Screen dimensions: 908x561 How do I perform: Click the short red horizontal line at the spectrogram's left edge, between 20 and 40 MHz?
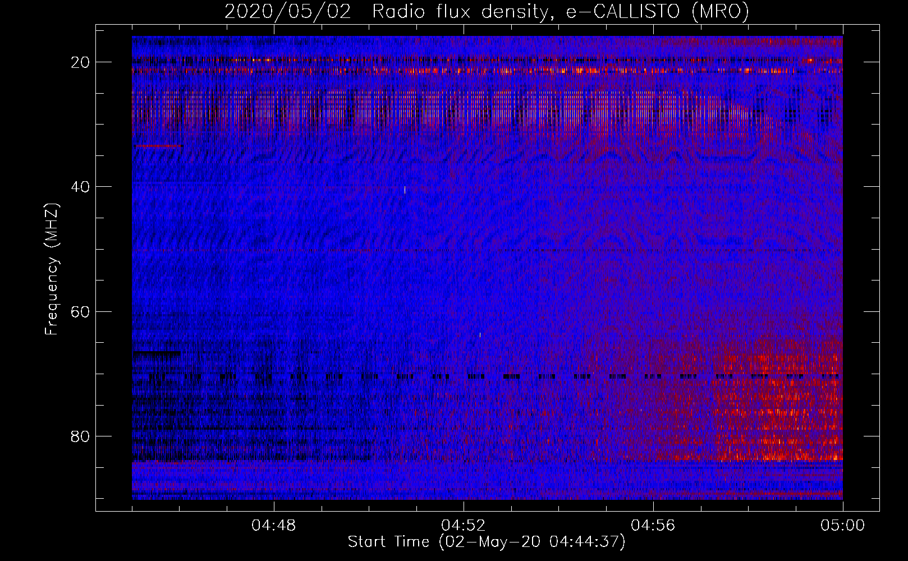coord(159,146)
